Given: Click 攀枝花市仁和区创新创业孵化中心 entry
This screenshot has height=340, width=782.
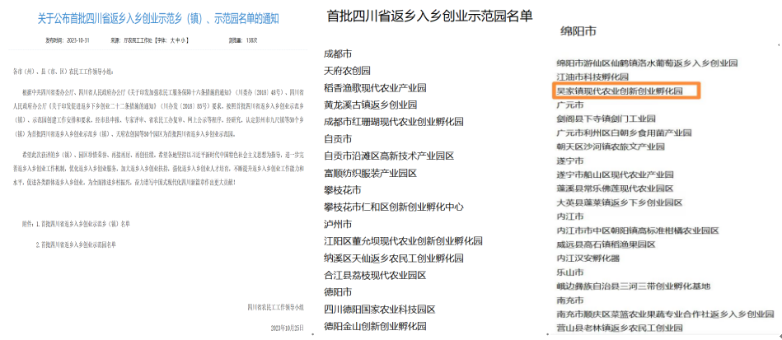Looking at the screenshot, I should coord(393,207).
